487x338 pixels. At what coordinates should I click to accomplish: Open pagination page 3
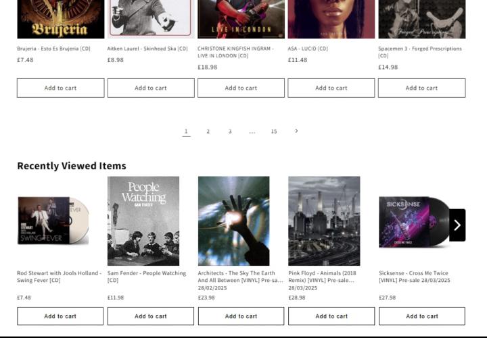pyautogui.click(x=230, y=132)
